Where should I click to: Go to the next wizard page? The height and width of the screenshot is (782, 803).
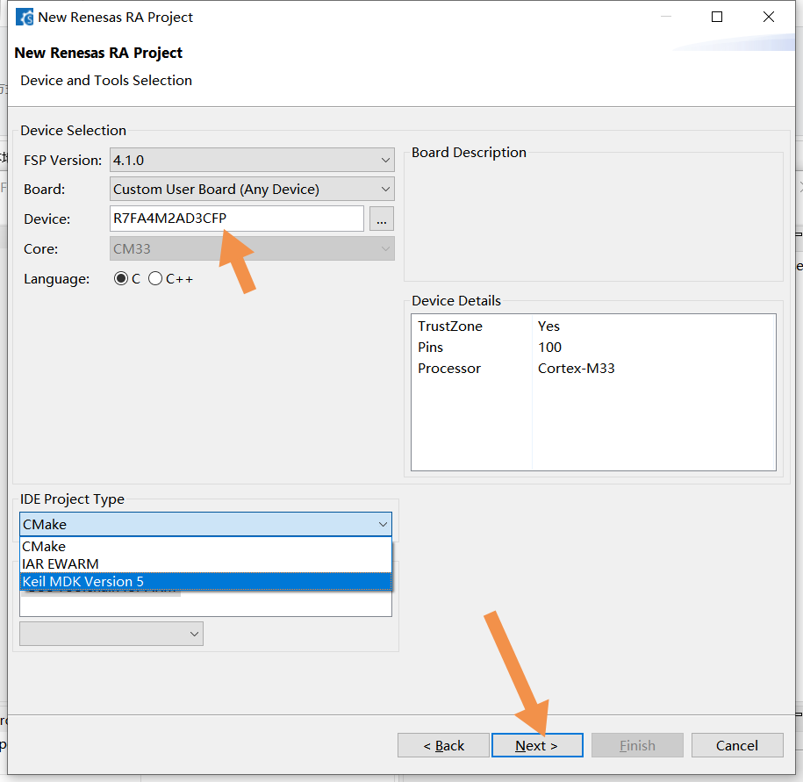click(x=537, y=745)
